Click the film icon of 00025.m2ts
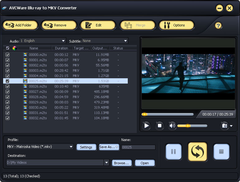The image size is (240, 182). point(25,81)
